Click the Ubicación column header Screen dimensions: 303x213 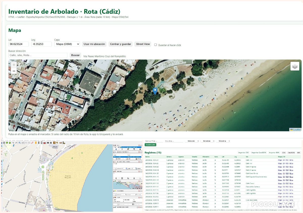(206, 157)
